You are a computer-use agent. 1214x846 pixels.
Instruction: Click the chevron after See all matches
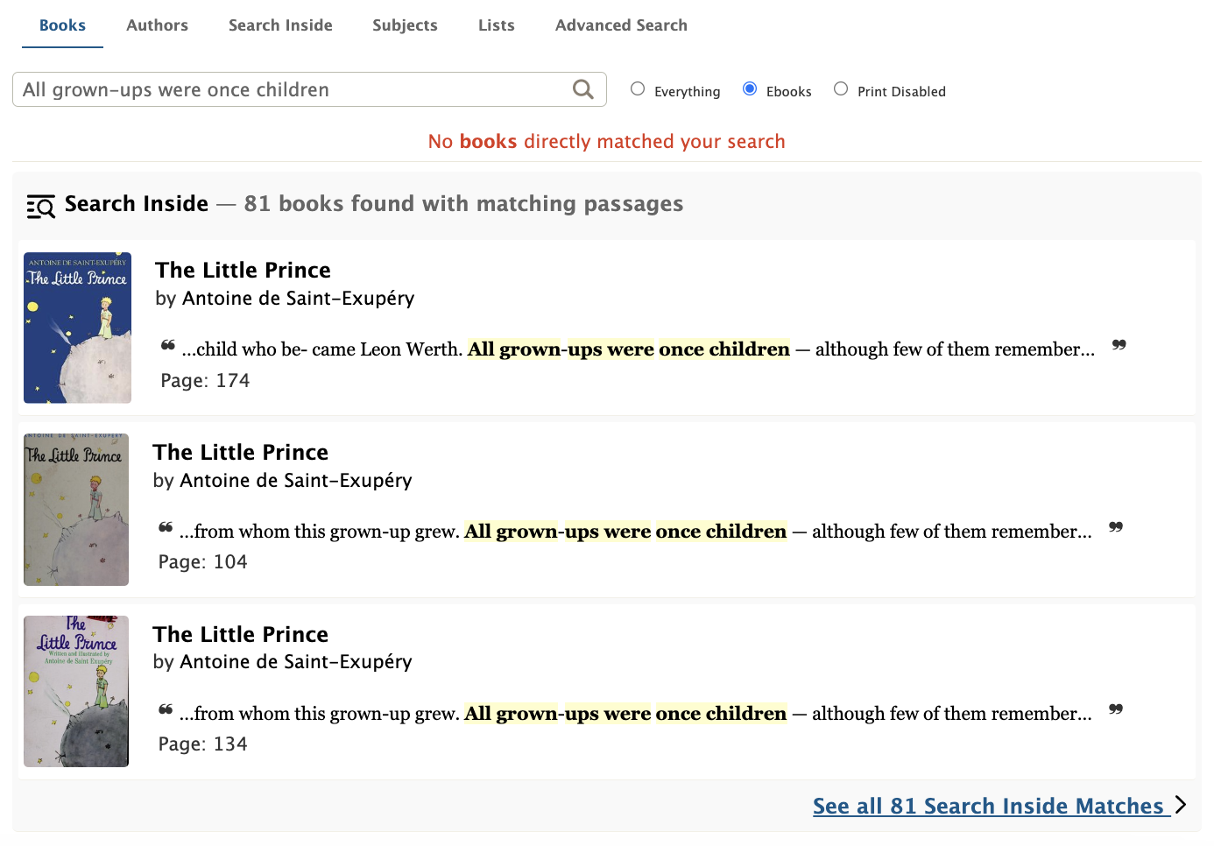pyautogui.click(x=1181, y=805)
